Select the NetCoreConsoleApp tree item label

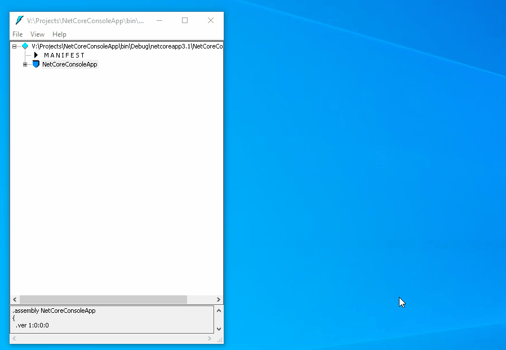click(x=70, y=64)
